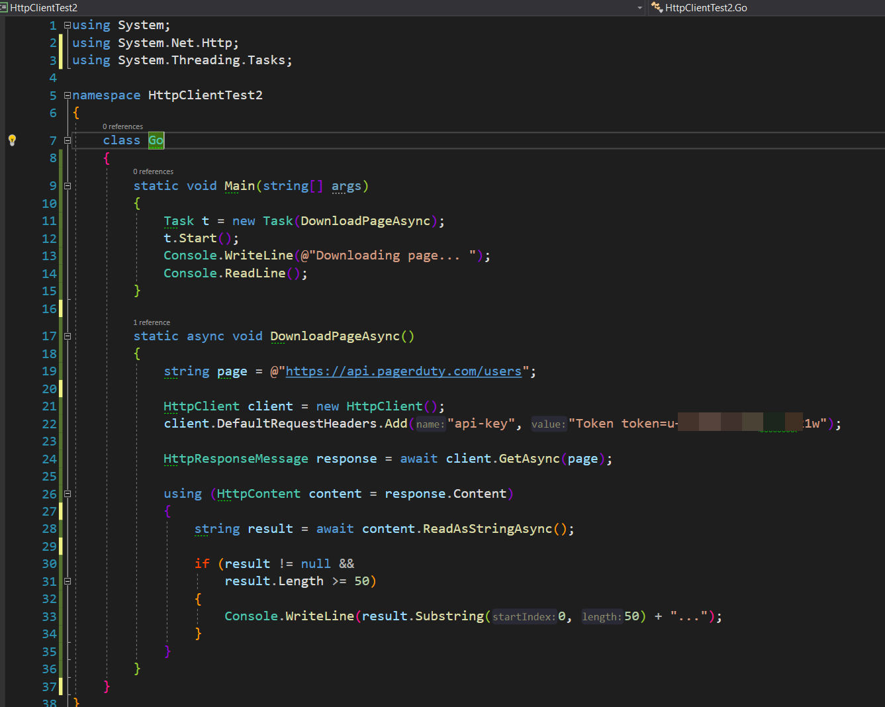Click the method icon beside HttpClientTest2.Go breadcrumb
Screen dimensions: 885x707
[657, 8]
